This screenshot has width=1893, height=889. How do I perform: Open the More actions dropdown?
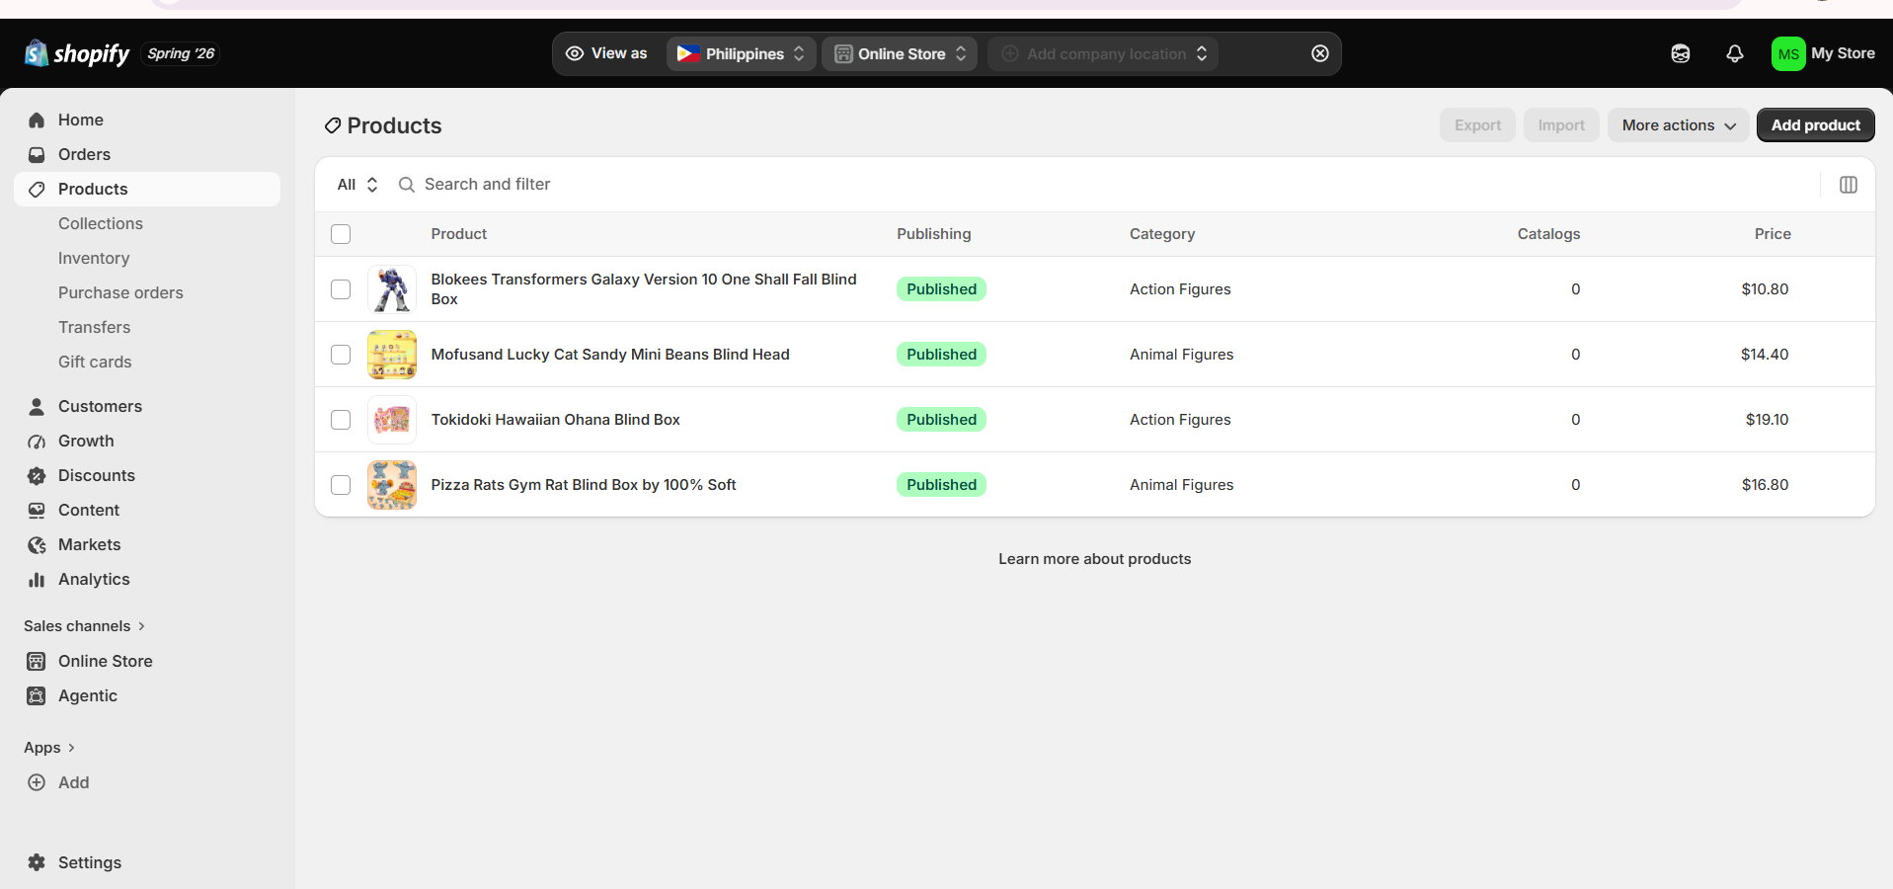point(1678,125)
